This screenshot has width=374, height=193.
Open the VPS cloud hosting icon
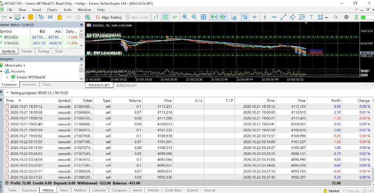pyautogui.click(x=78, y=17)
